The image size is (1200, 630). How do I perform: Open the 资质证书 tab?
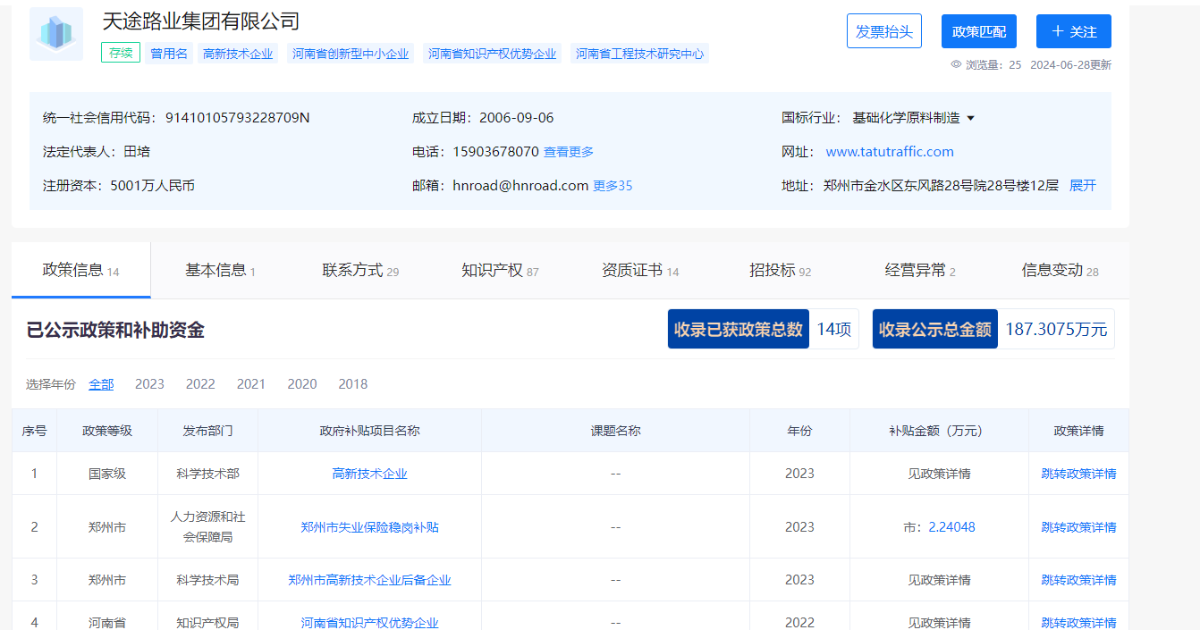pos(639,270)
